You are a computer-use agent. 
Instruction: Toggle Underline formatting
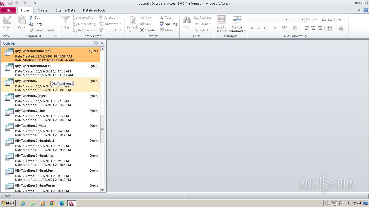265,28
